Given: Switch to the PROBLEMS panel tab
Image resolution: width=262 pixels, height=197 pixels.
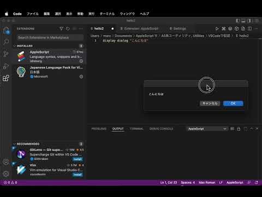Looking at the screenshot, I should 99,129.
